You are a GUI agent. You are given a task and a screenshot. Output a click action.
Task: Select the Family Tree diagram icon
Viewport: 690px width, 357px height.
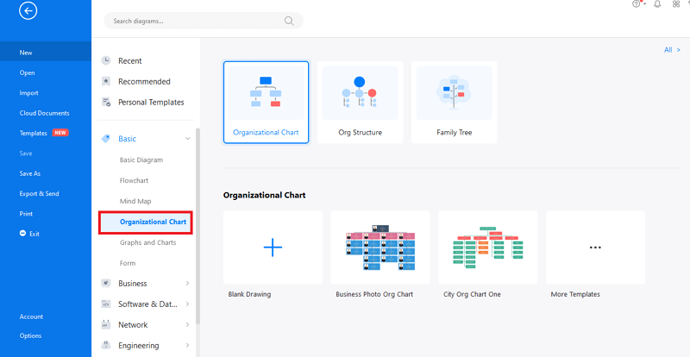pyautogui.click(x=455, y=93)
